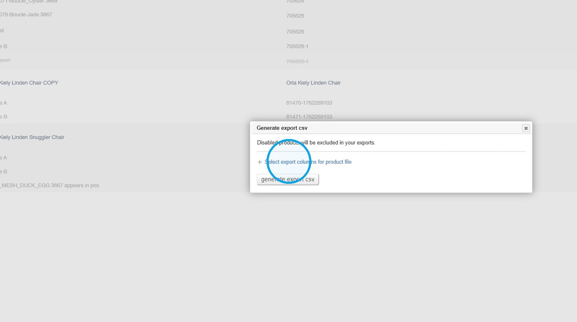The image size is (577, 322).
Task: Click the non-crossed 705628-1 SKU value
Action: point(298,46)
